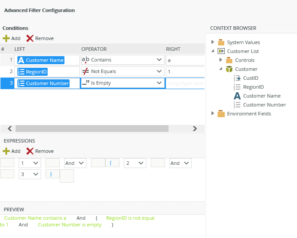Open the Contains operator dropdown
The height and width of the screenshot is (238, 297).
pos(160,60)
